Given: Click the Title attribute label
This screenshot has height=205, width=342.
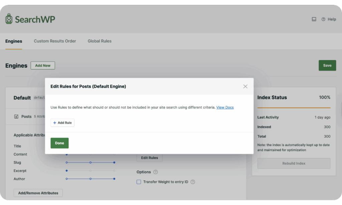Looking at the screenshot, I should (x=17, y=146).
